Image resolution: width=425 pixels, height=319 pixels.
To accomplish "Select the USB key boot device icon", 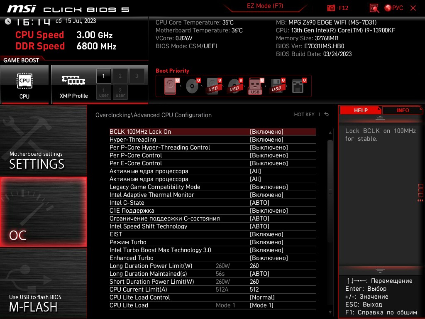I will [x=256, y=86].
